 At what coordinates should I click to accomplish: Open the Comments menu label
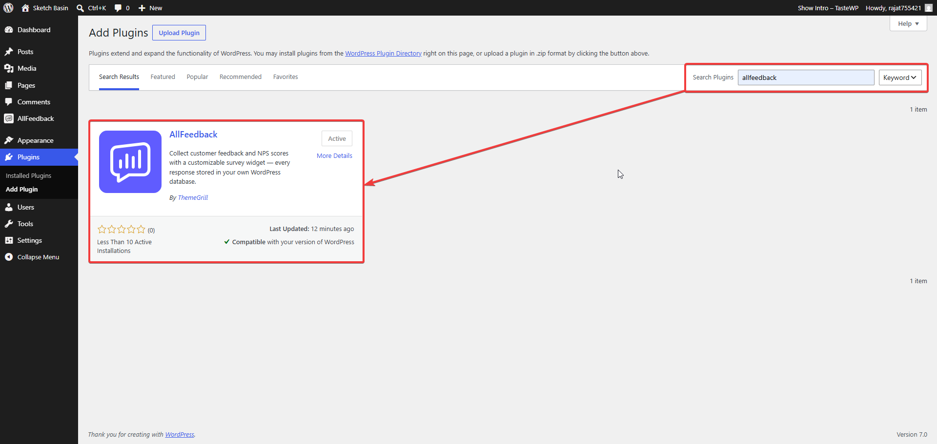pyautogui.click(x=34, y=102)
